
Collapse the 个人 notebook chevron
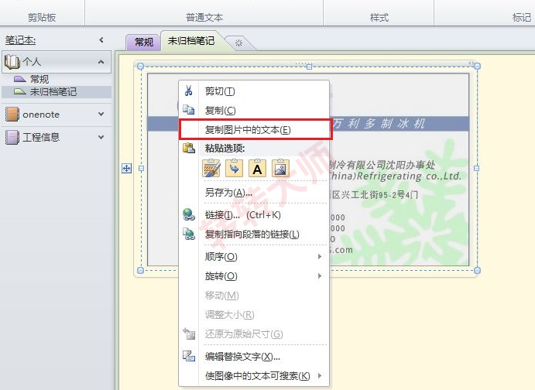(101, 62)
